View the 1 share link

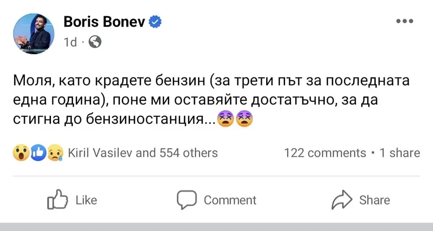399,153
